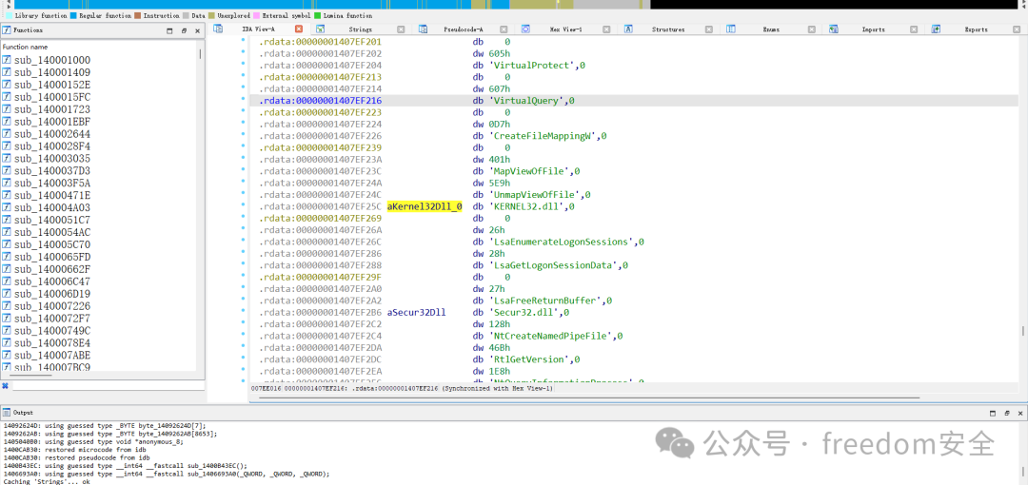Click the Functions filter input field
The image size is (1028, 485).
coord(107,385)
